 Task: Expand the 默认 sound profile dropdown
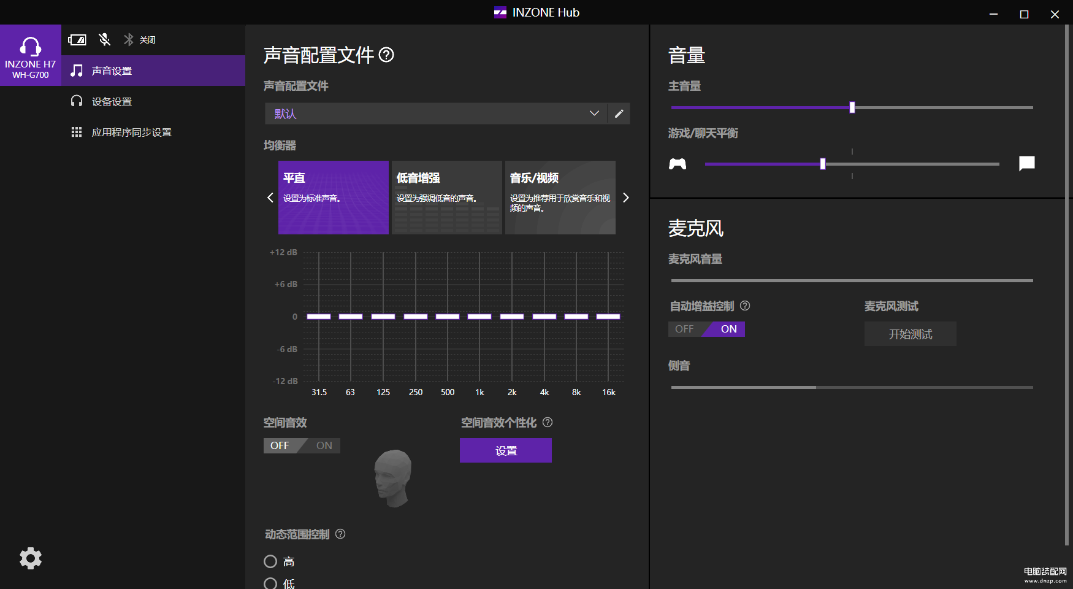tap(436, 114)
